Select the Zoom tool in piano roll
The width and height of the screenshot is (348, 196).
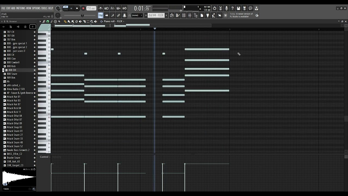tap(92, 22)
